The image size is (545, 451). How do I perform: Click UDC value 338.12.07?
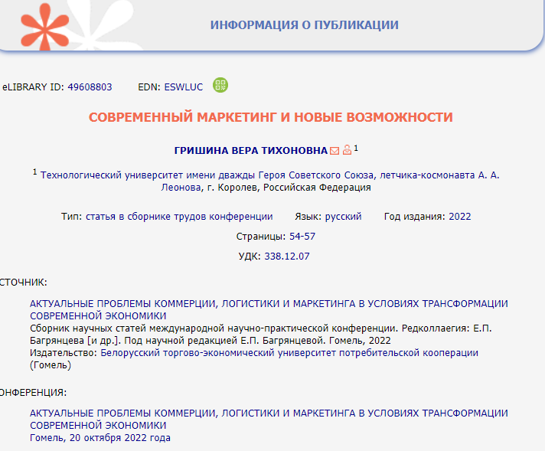(x=287, y=257)
